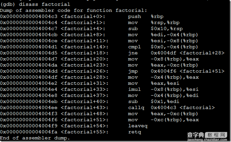Click the 'sub $0x10,%rsp' instruction
The image size is (231, 142).
tap(156, 28)
